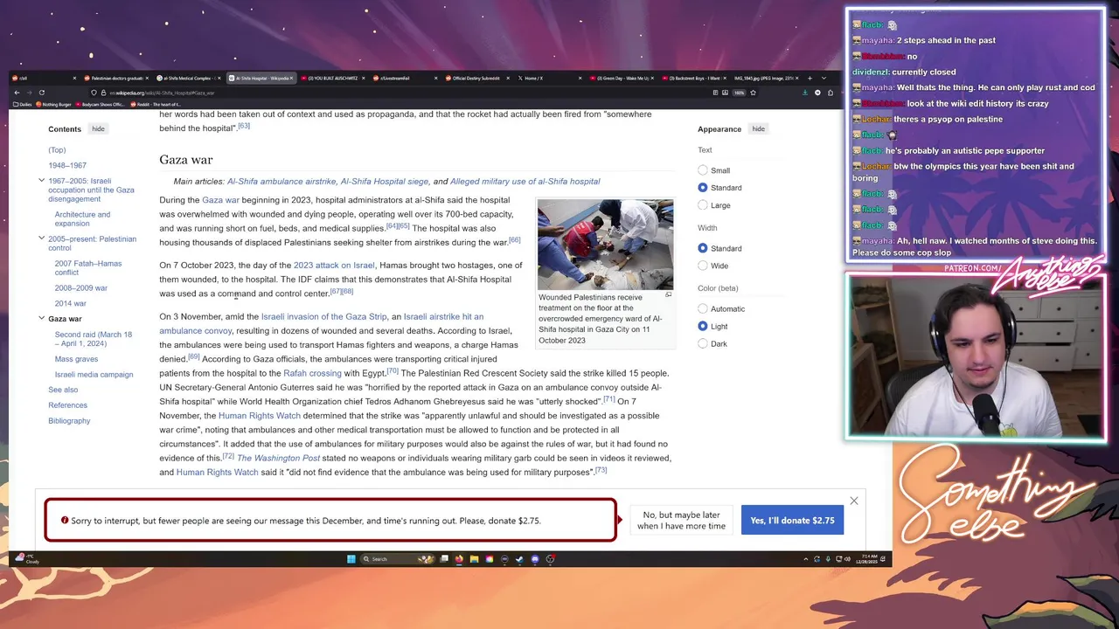Image resolution: width=1119 pixels, height=629 pixels.
Task: Enlarge the wounded Palestinians photo
Action: 669,294
